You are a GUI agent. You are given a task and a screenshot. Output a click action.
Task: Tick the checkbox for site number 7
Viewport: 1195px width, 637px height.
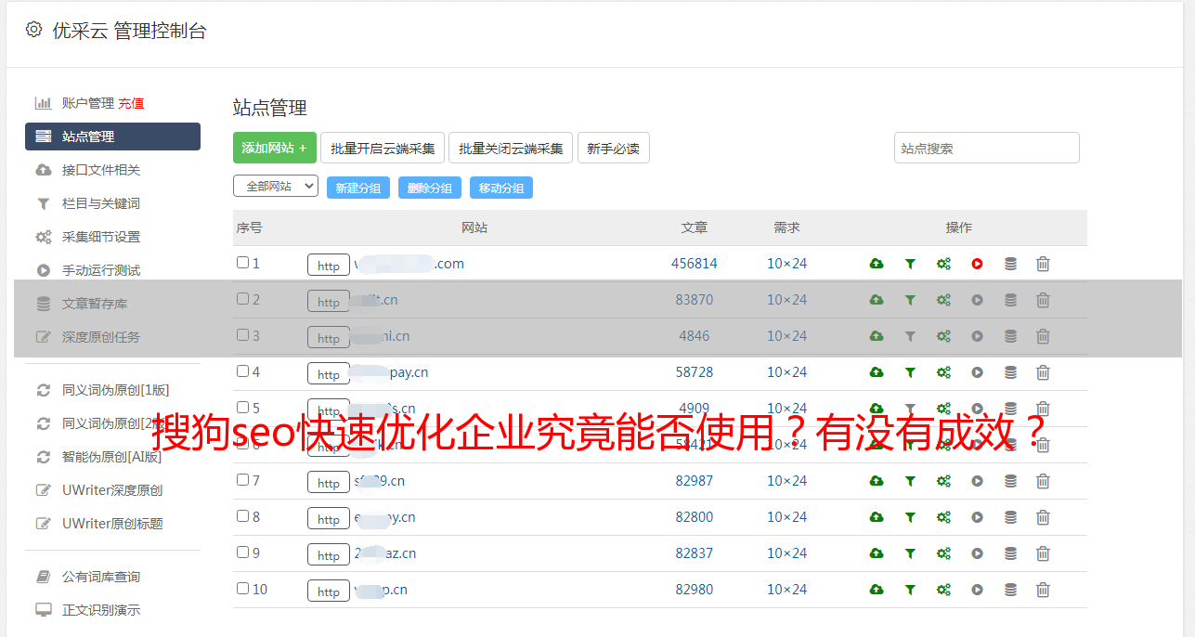[242, 480]
